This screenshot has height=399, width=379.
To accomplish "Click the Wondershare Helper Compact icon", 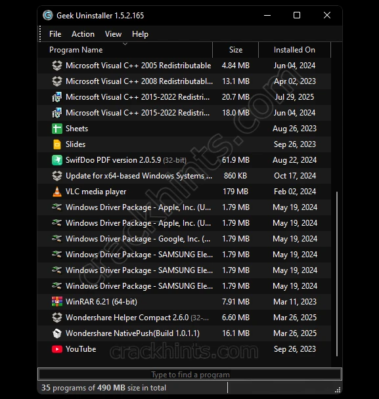I will (x=57, y=318).
